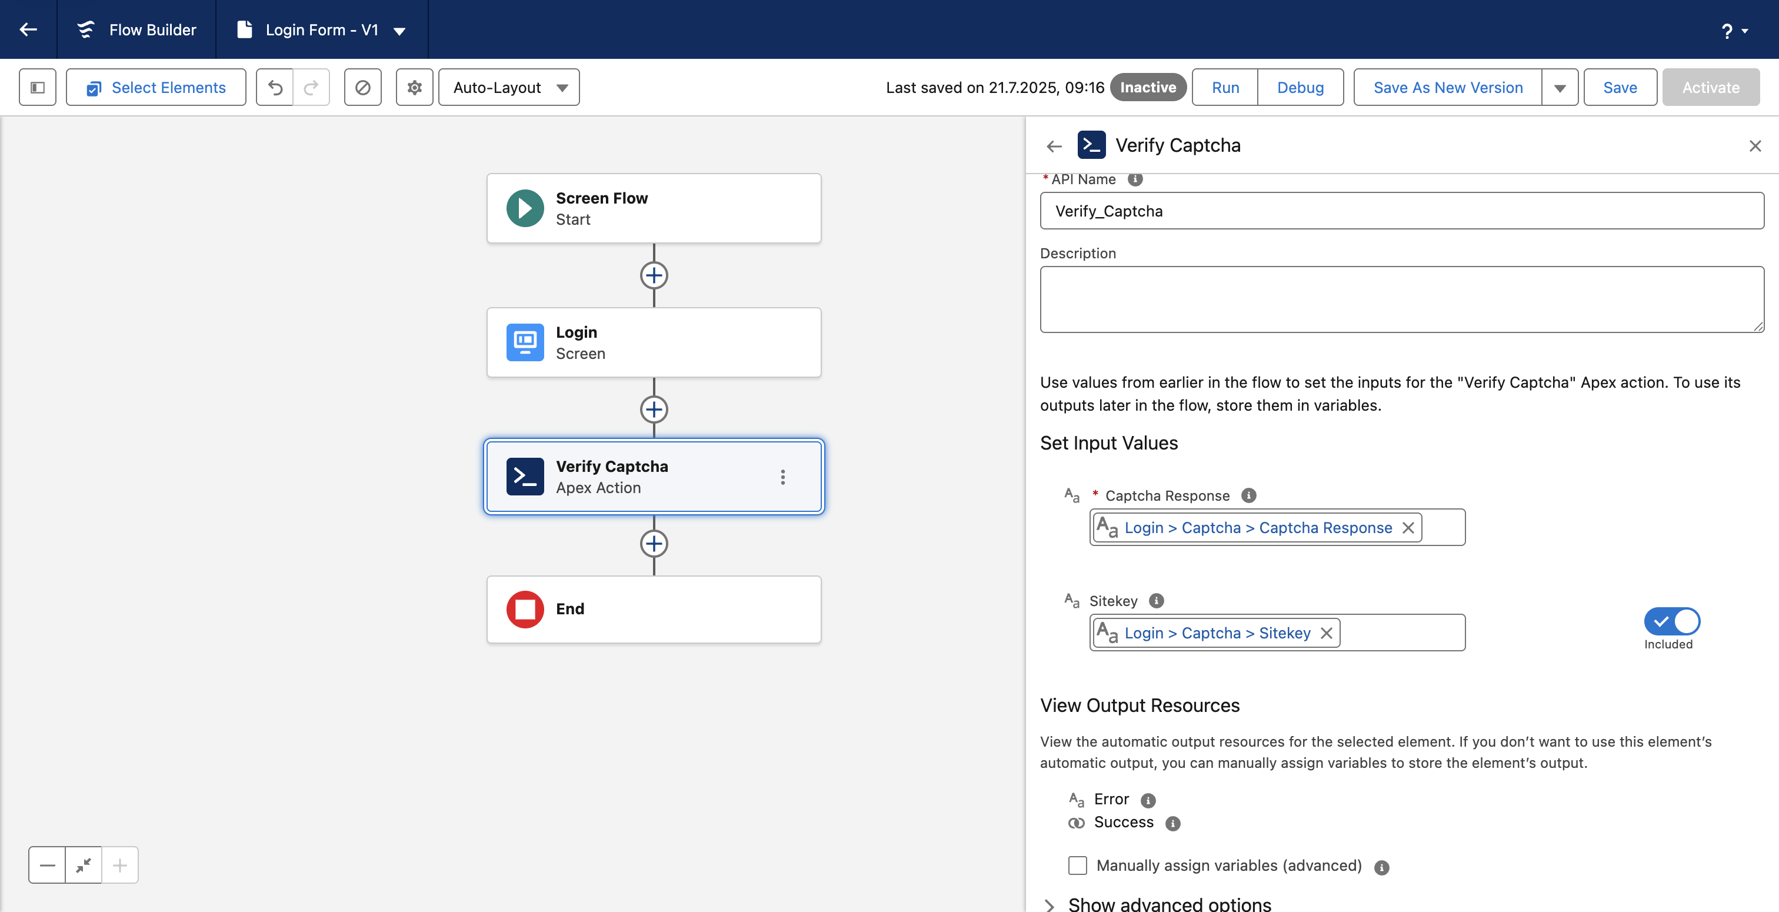The height and width of the screenshot is (912, 1779).
Task: Go back using the header arrow
Action: tap(28, 29)
